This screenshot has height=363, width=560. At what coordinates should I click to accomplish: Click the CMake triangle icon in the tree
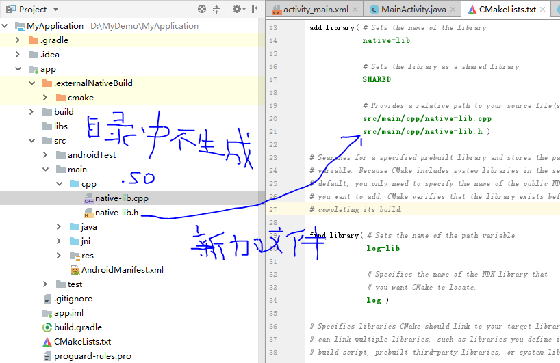coord(47,342)
